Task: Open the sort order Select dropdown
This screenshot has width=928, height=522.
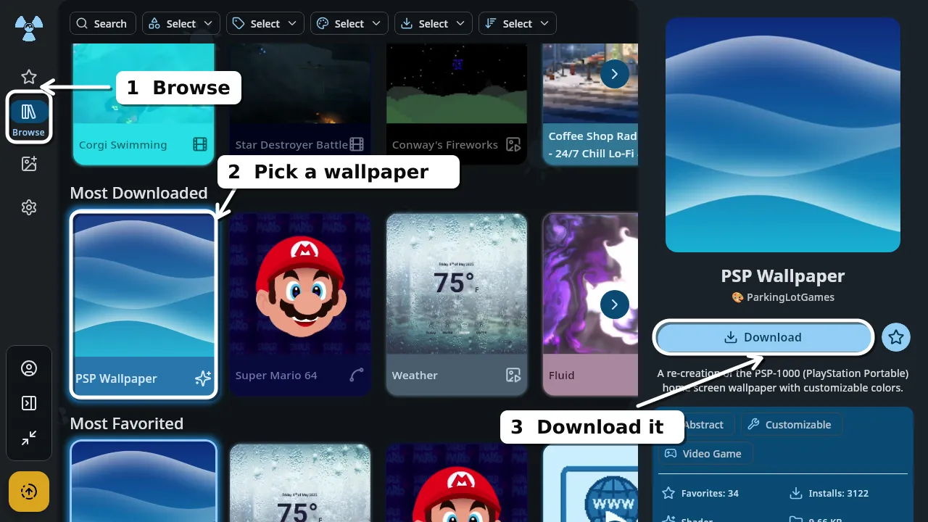Action: 518,24
